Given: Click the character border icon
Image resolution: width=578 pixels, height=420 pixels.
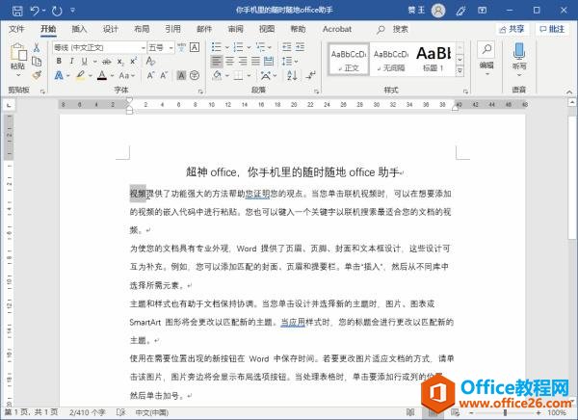Looking at the screenshot, I should pyautogui.click(x=195, y=47).
